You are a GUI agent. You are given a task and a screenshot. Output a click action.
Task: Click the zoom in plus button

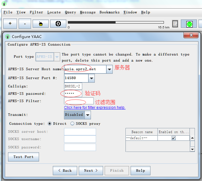coord(10,24)
